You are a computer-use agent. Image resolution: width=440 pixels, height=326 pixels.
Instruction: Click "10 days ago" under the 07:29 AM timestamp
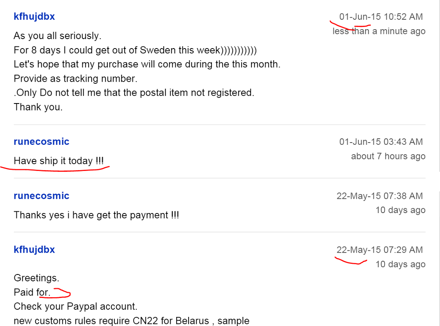400,264
